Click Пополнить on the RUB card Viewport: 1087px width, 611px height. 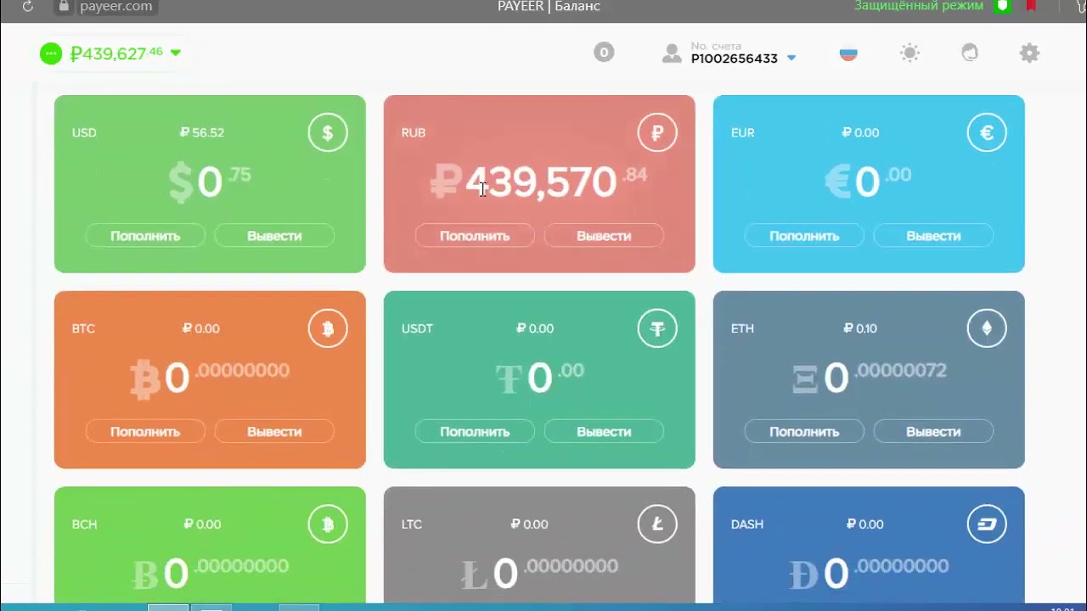(x=475, y=236)
